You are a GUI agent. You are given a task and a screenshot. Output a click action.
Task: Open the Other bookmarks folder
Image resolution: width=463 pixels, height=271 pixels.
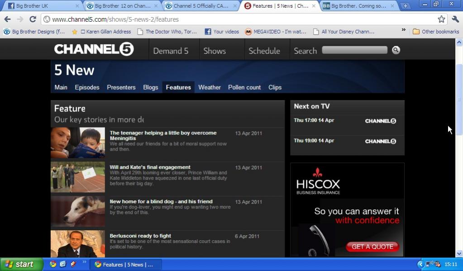[436, 32]
